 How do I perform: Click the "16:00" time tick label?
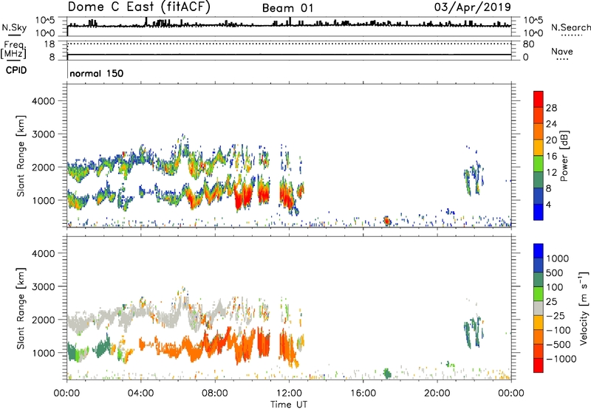363,393
